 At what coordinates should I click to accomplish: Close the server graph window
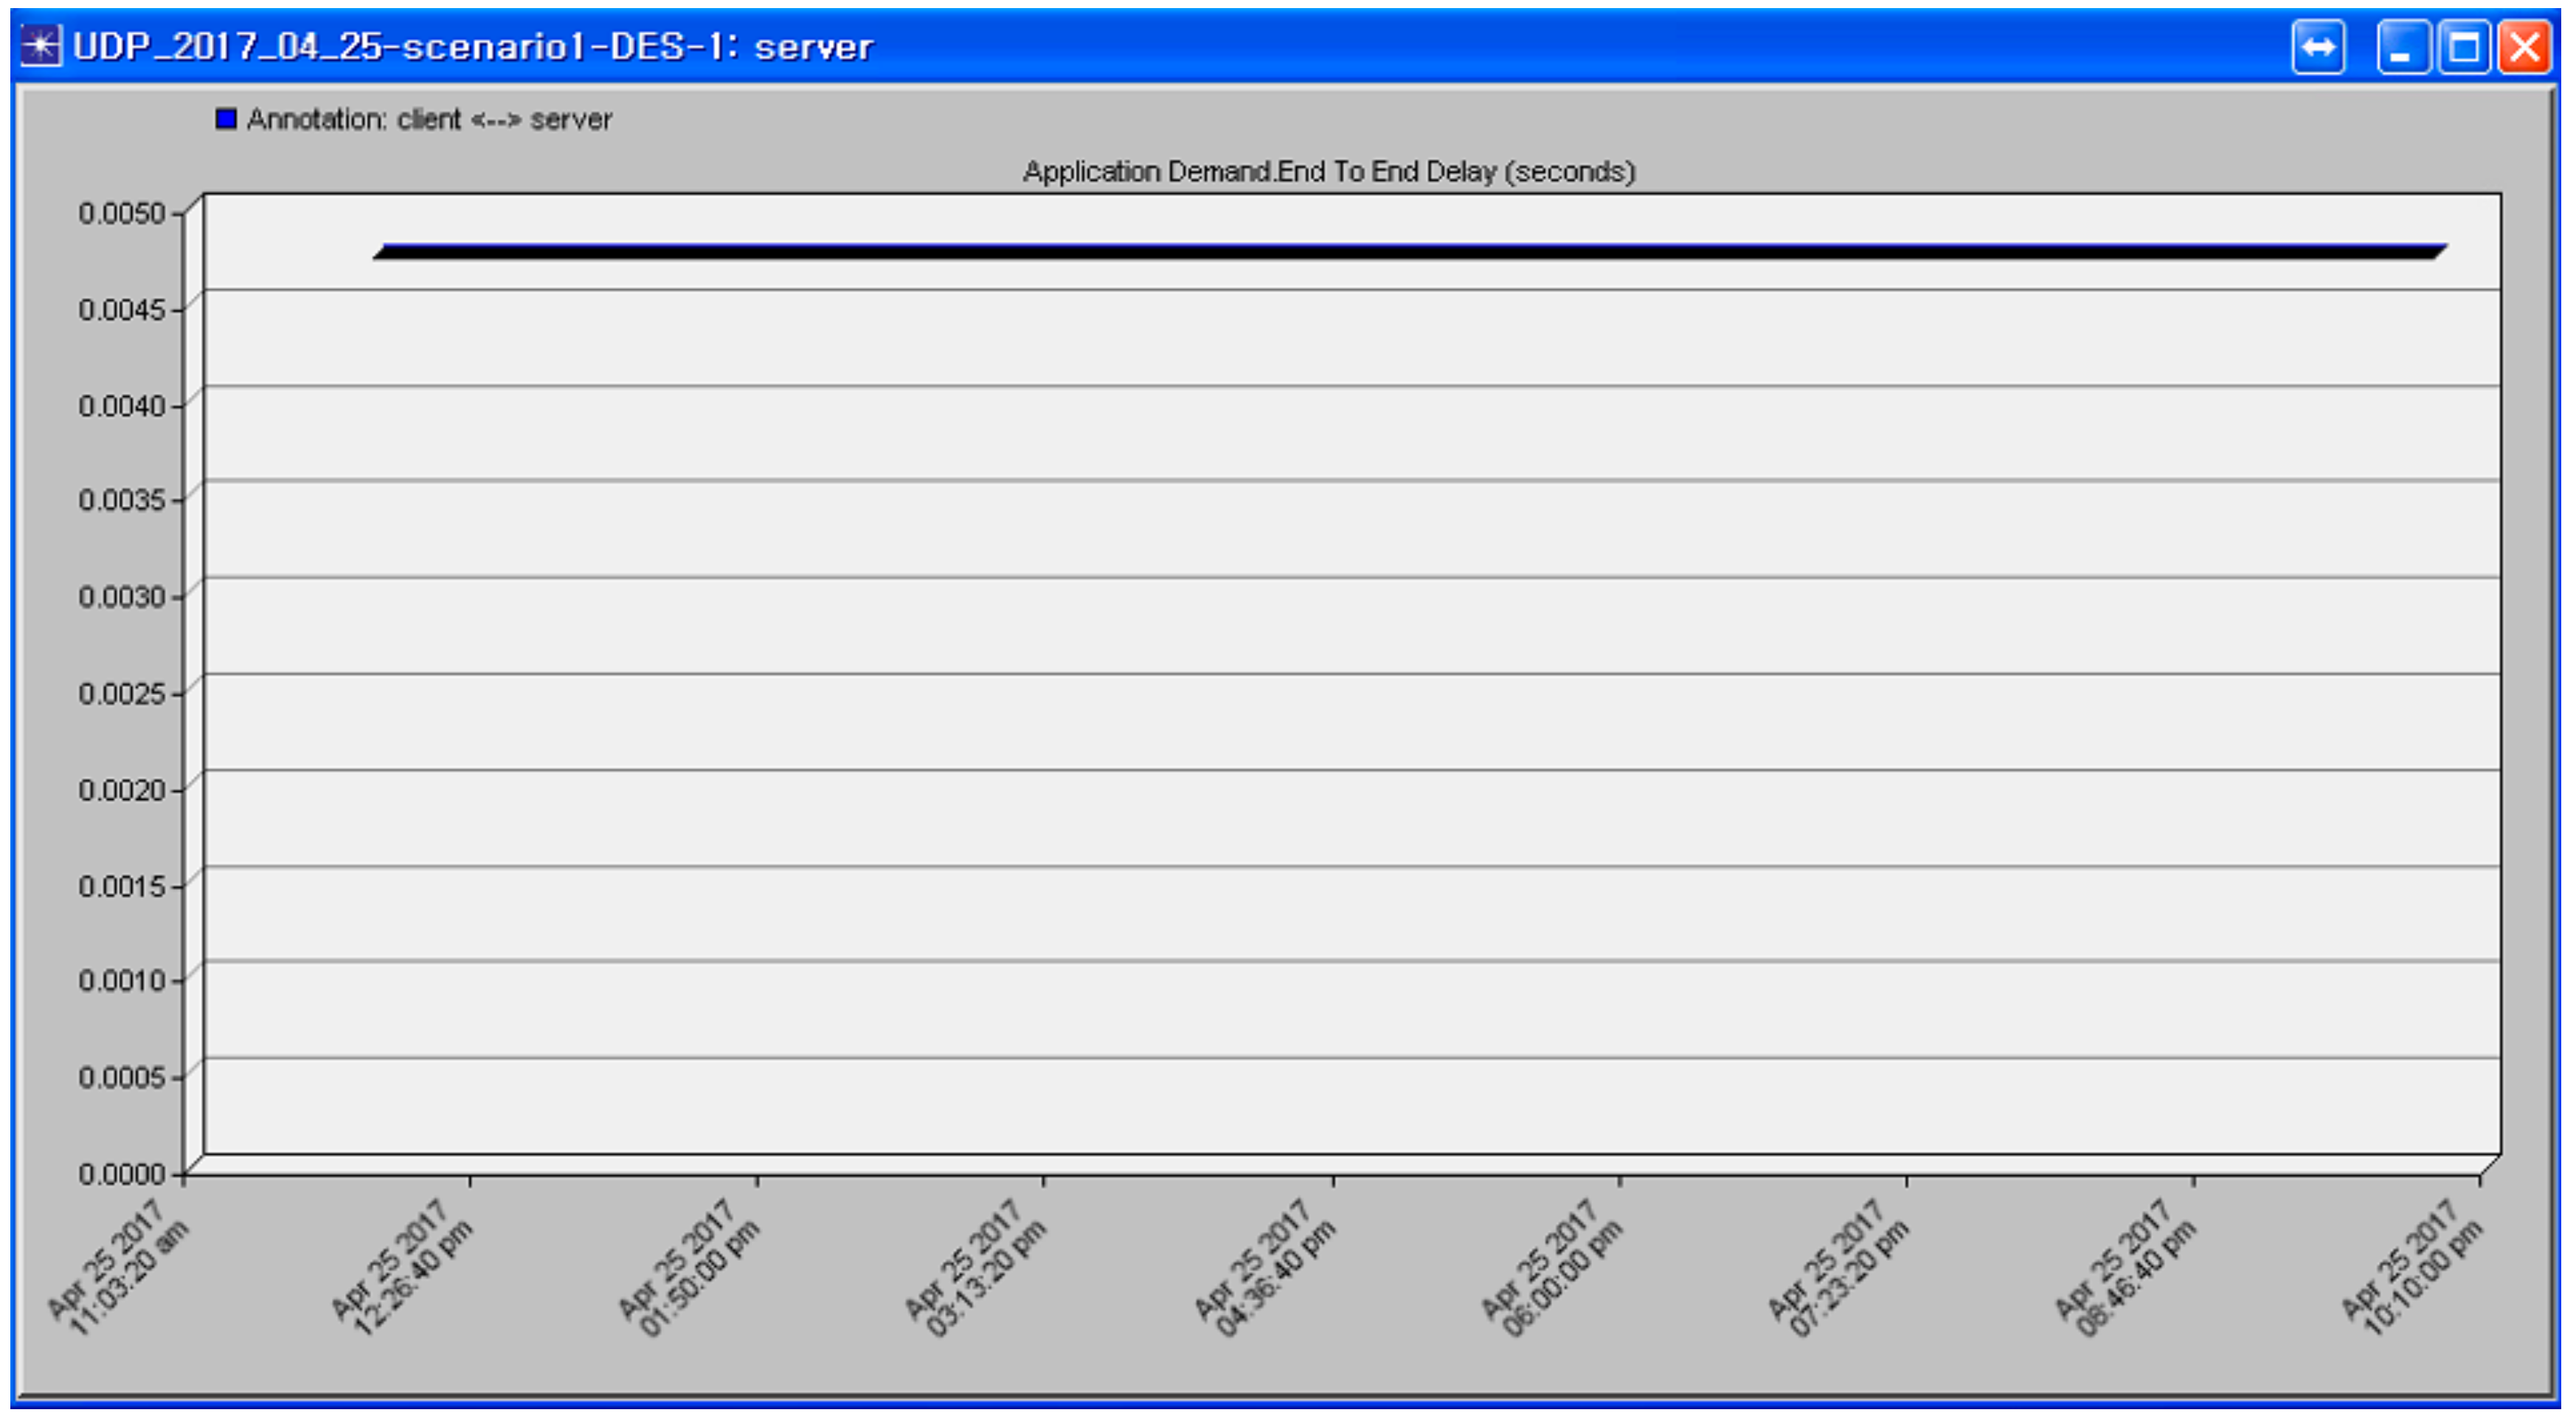(x=2525, y=47)
